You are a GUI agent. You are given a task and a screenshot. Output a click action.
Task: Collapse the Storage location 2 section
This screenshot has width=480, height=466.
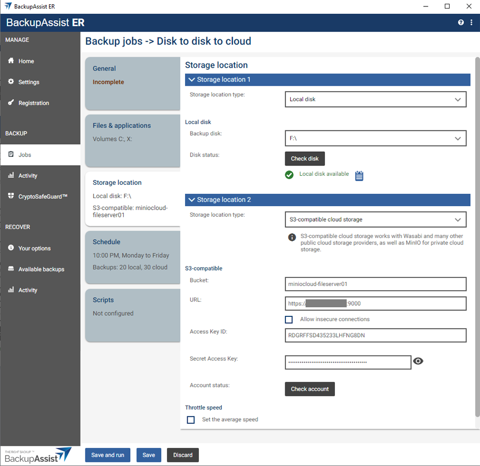pyautogui.click(x=327, y=200)
